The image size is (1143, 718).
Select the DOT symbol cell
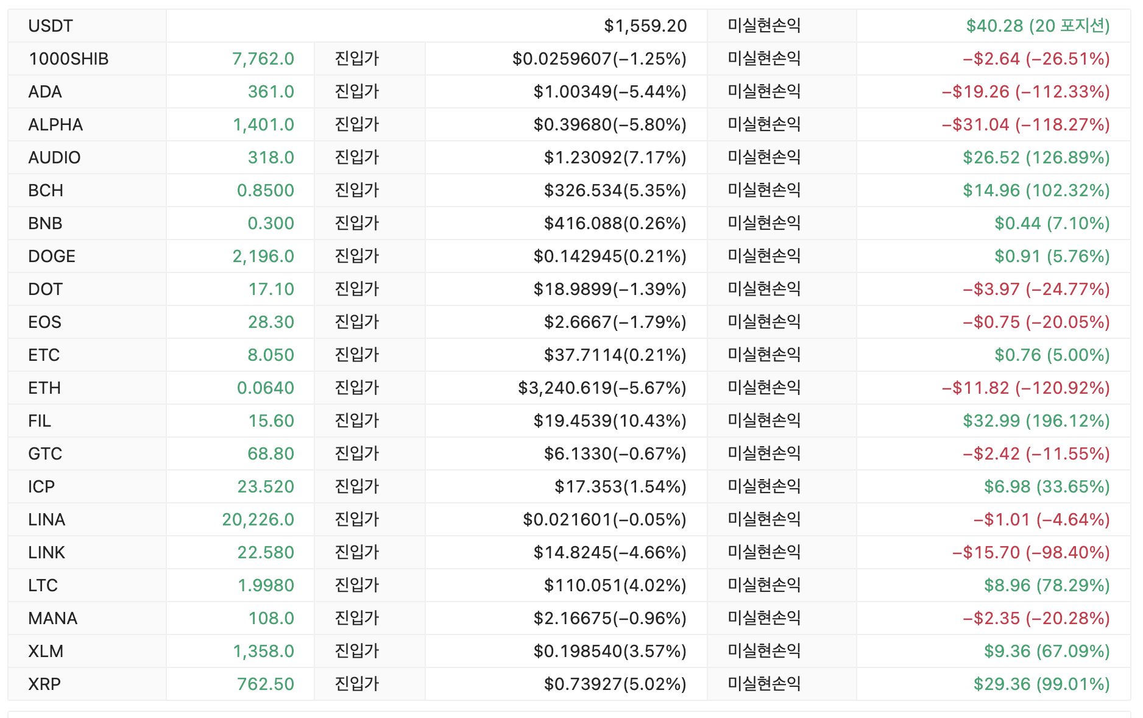tap(87, 289)
